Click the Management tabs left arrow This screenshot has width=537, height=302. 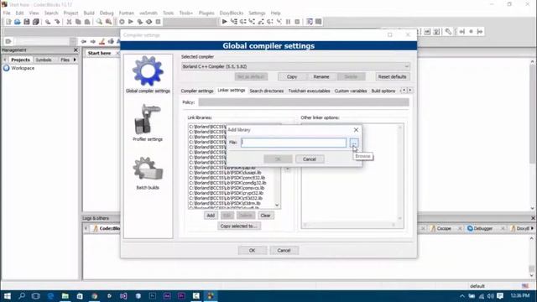[5, 60]
